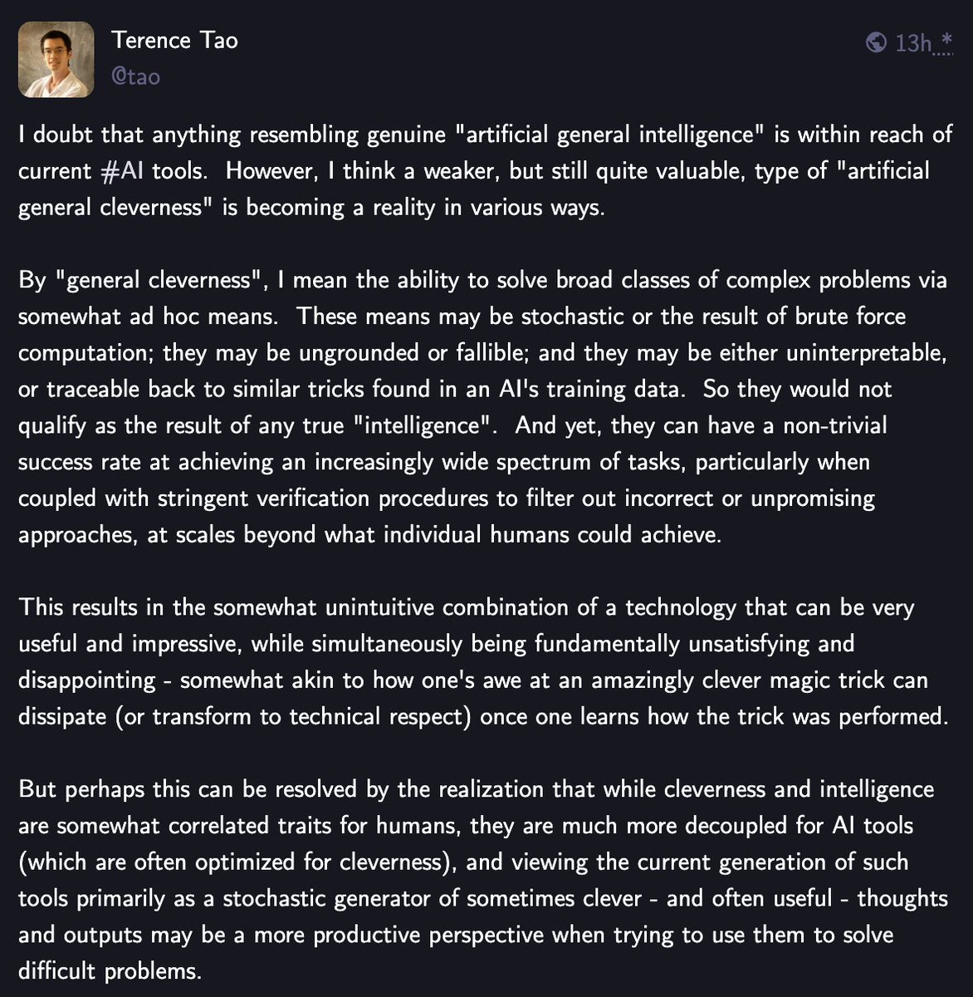This screenshot has width=973, height=997.
Task: Open Terence Tao's profile avatar
Action: (x=55, y=59)
